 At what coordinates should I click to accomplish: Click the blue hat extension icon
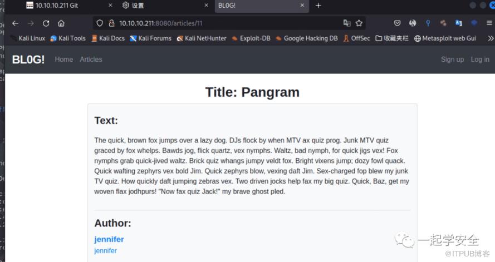click(x=474, y=23)
